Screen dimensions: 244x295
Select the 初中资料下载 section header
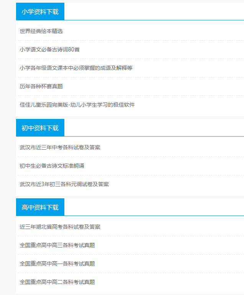(x=40, y=128)
